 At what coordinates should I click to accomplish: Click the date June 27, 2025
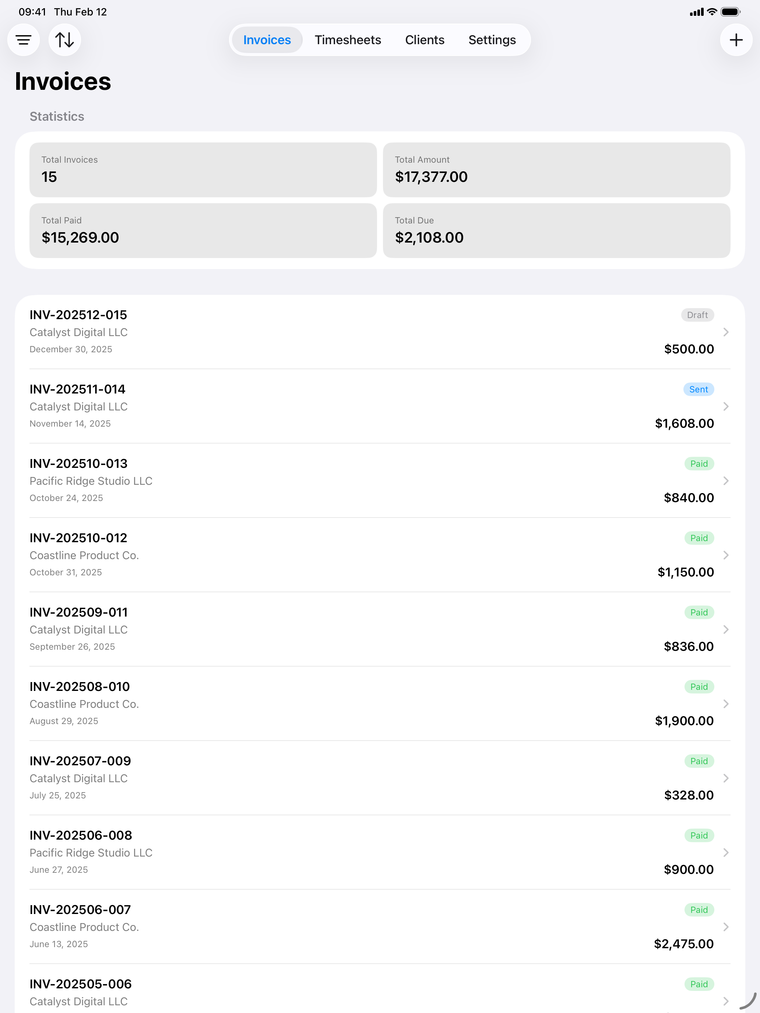click(59, 870)
